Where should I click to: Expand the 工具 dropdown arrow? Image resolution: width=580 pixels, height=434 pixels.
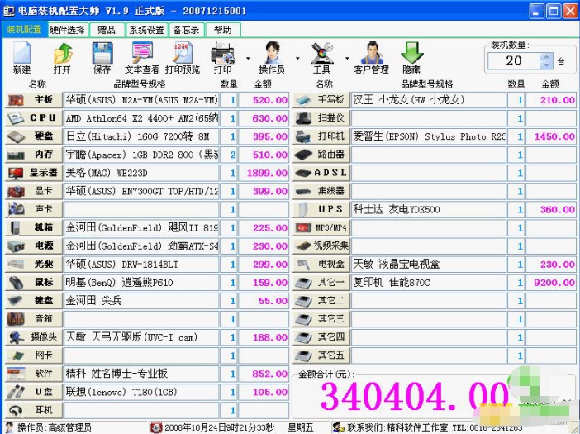tap(347, 58)
